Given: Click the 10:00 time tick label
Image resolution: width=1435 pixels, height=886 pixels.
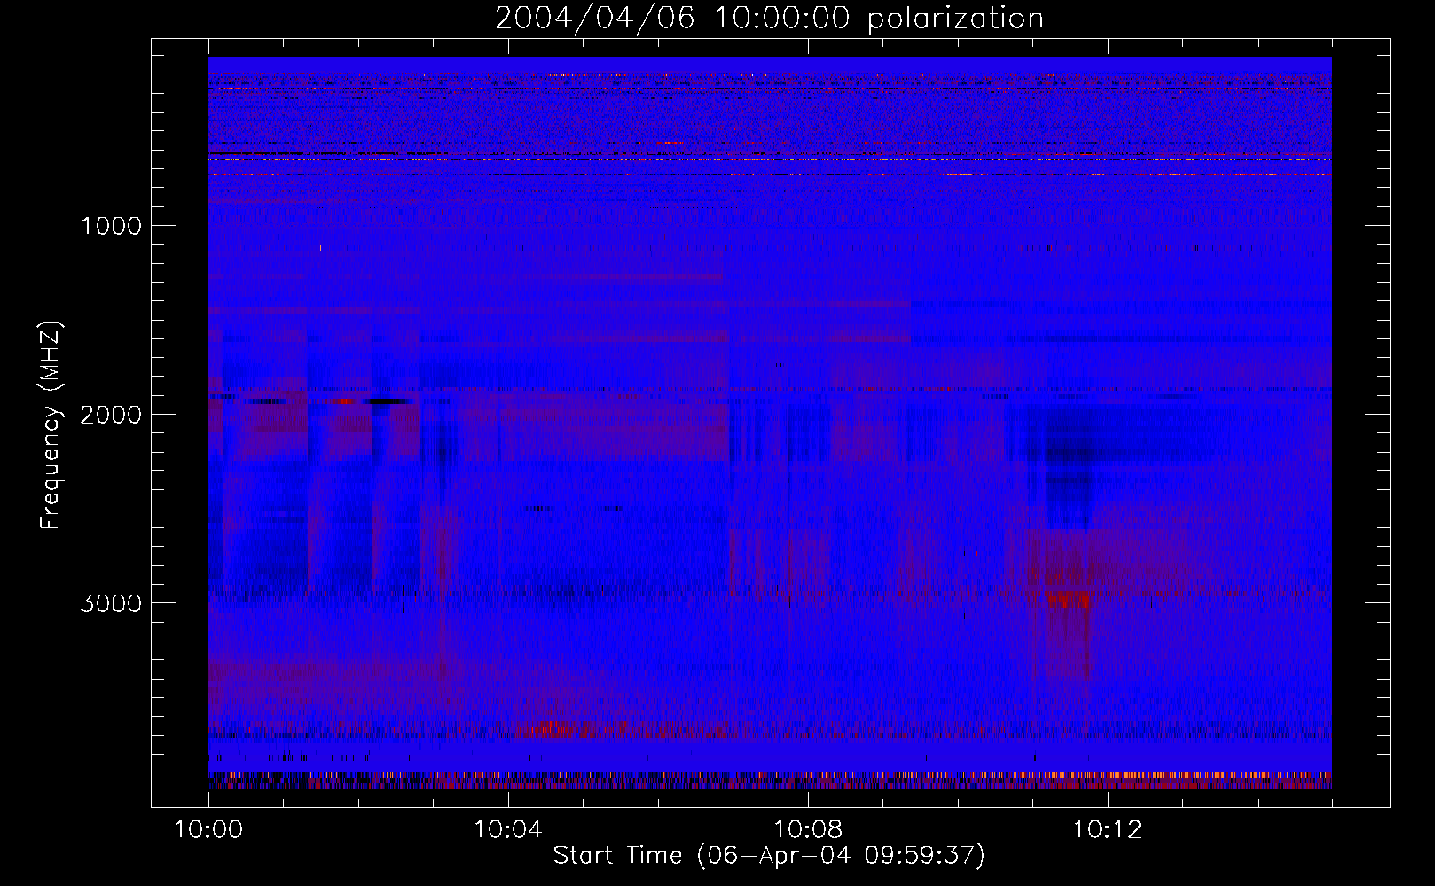Looking at the screenshot, I should click(208, 829).
